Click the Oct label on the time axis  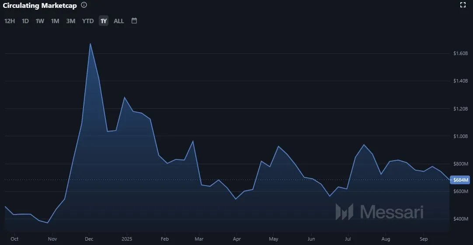[x=14, y=239]
